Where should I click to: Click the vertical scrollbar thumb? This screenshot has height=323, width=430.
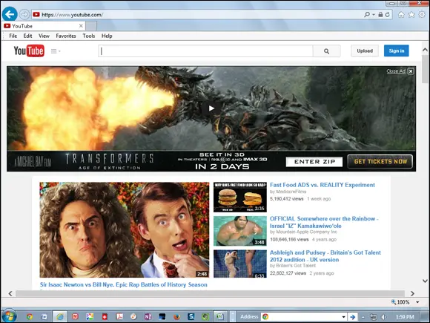click(425, 68)
